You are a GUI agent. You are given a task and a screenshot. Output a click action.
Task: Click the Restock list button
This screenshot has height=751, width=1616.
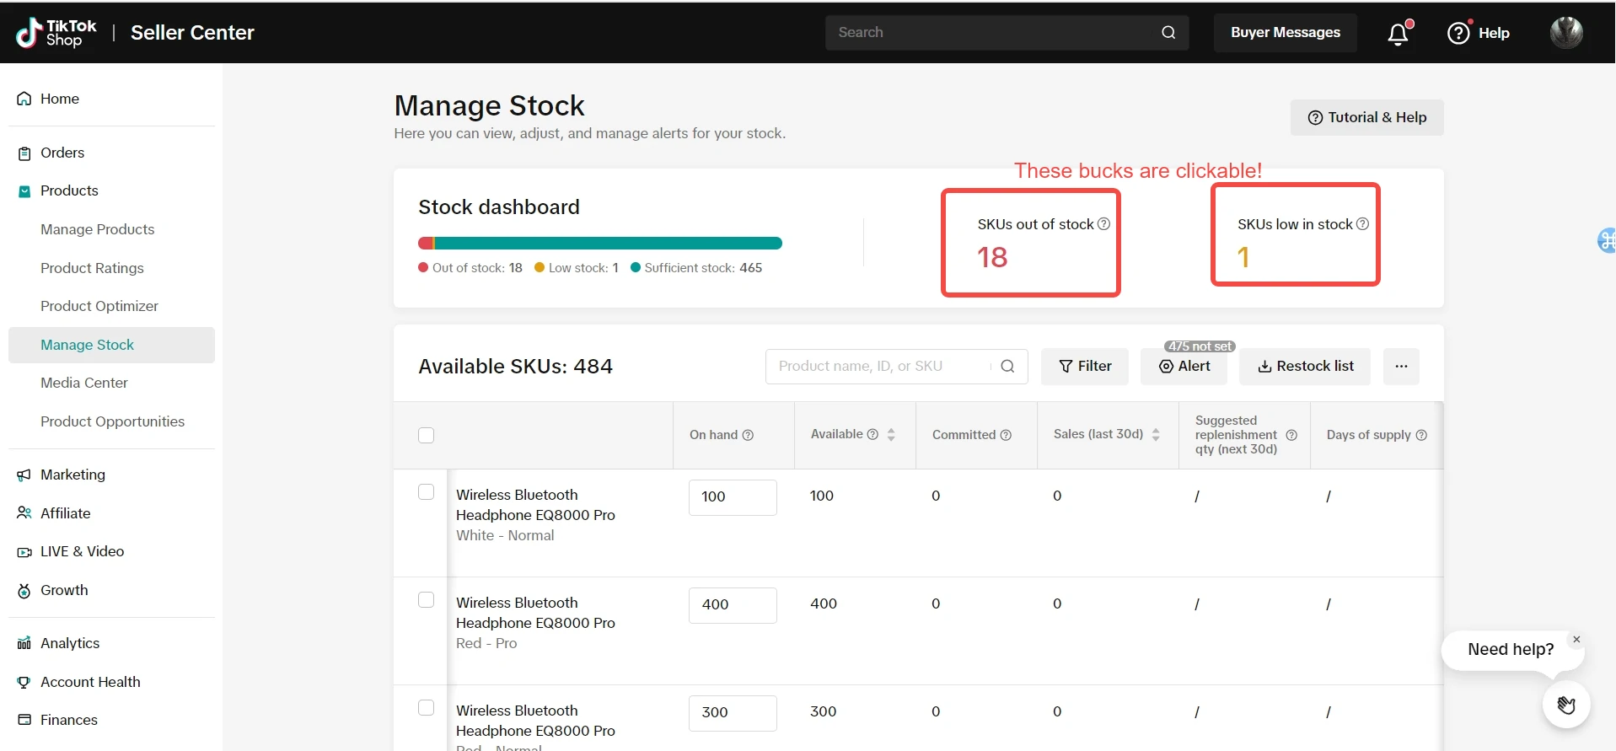point(1304,367)
